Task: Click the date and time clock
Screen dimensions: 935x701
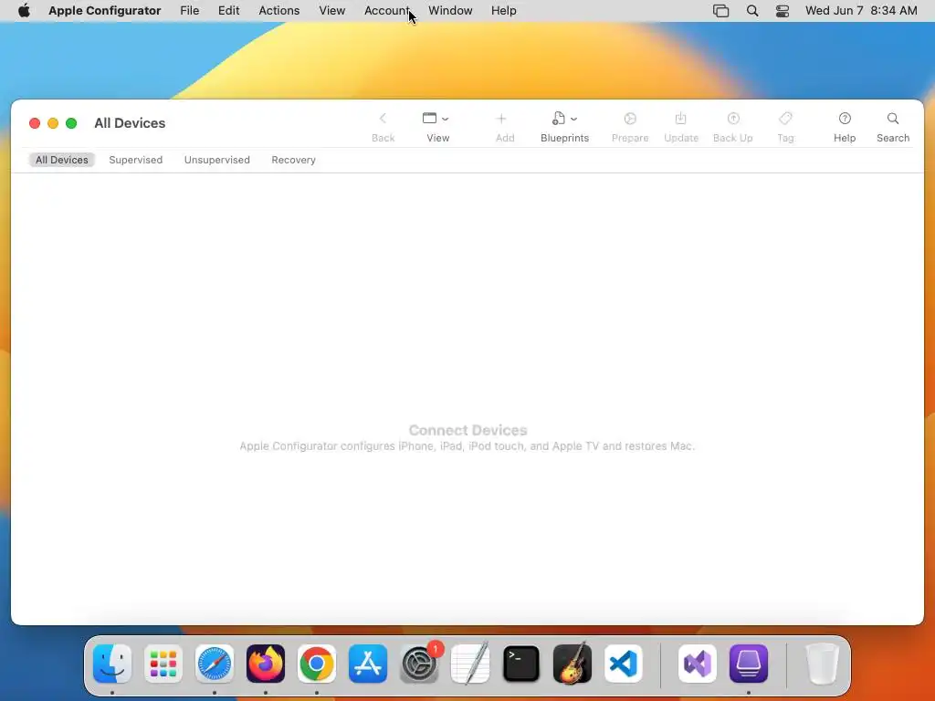Action: tap(861, 11)
